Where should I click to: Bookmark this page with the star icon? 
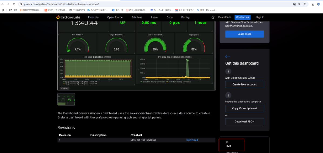305,4
